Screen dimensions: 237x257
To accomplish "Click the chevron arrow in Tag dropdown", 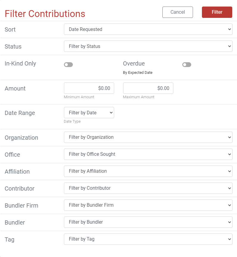I will click(x=230, y=239).
